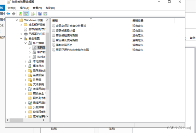The image size is (196, 133).
Task: Click the 帮助 menu in background window
Action: [192, 38]
